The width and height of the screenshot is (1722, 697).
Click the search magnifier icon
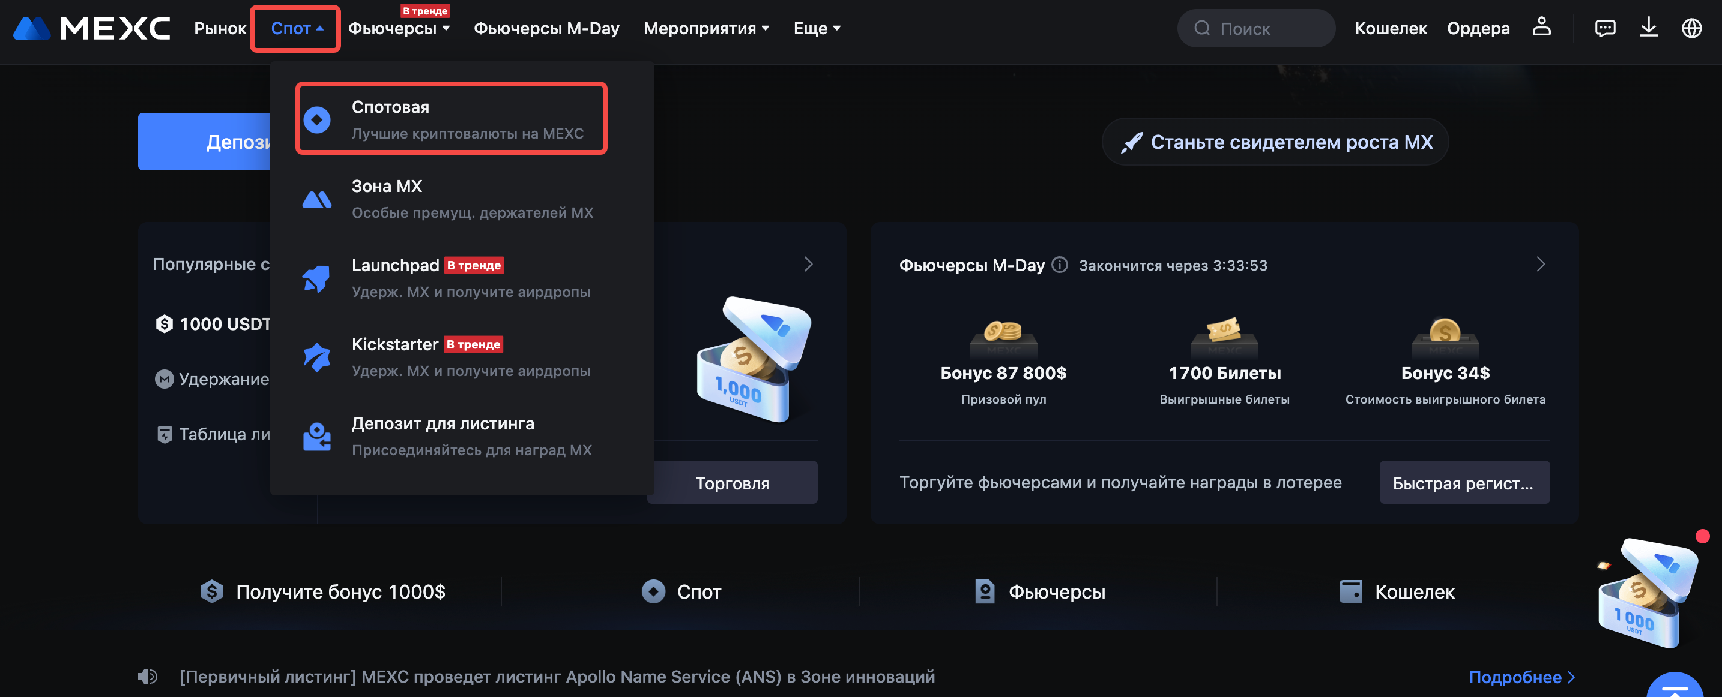point(1201,28)
